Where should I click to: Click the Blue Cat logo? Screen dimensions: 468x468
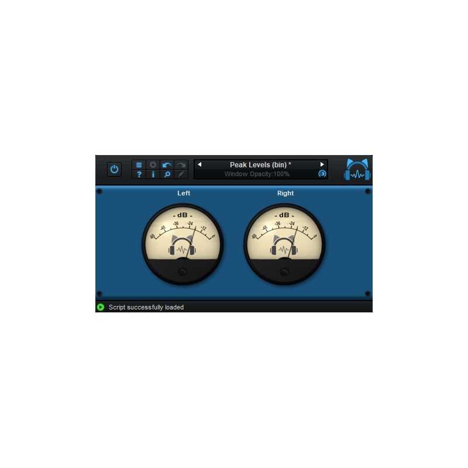point(357,169)
